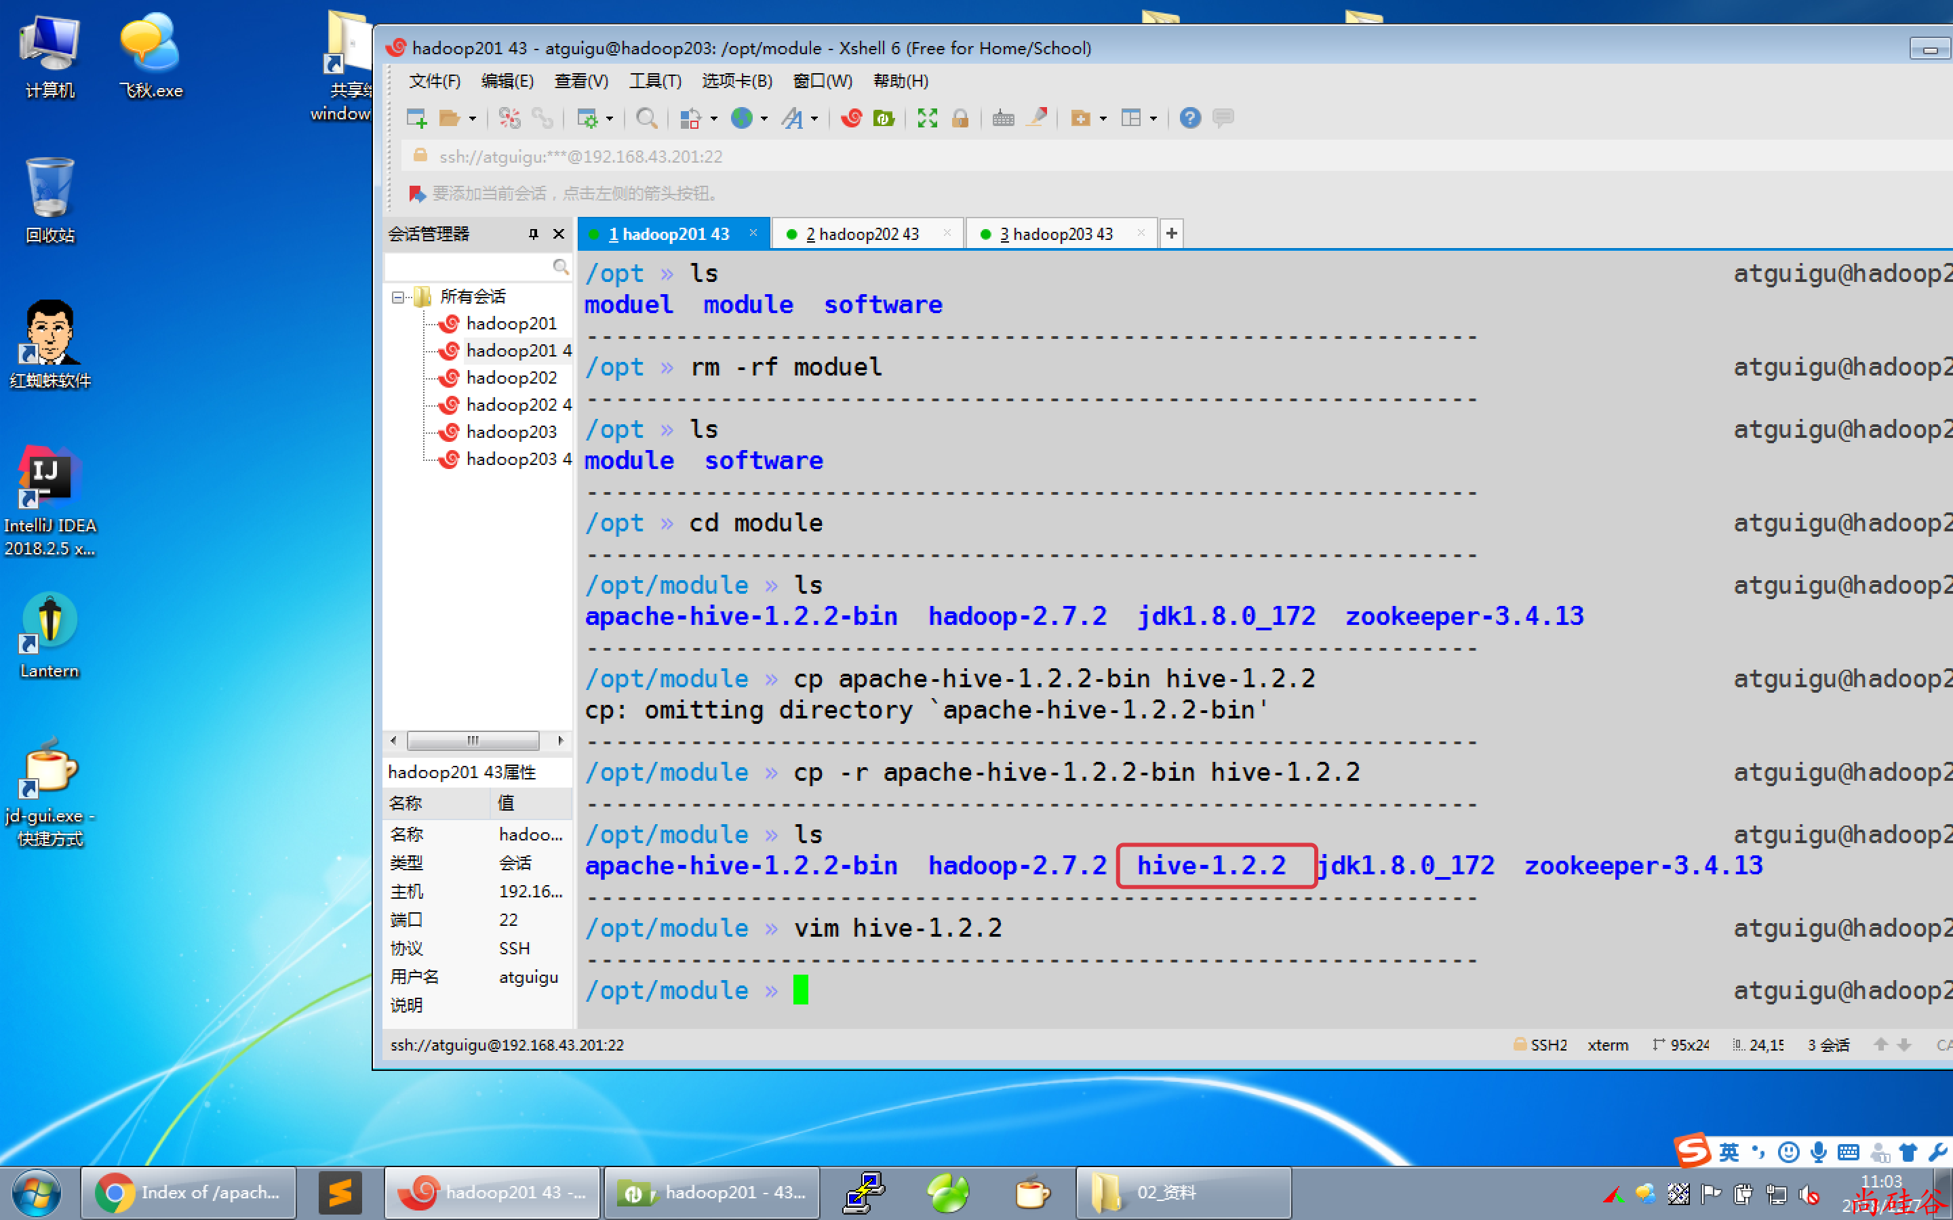1953x1220 pixels.
Task: Click status bar up arrow icon
Action: tap(1880, 1045)
